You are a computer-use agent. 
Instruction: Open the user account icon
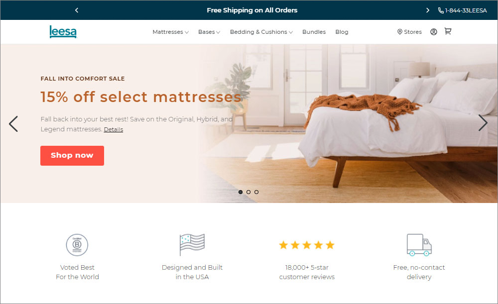[434, 32]
